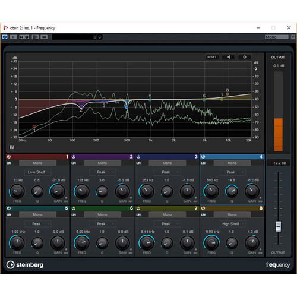Click the Read automation R button
297x297 pixels.
click(21, 37)
